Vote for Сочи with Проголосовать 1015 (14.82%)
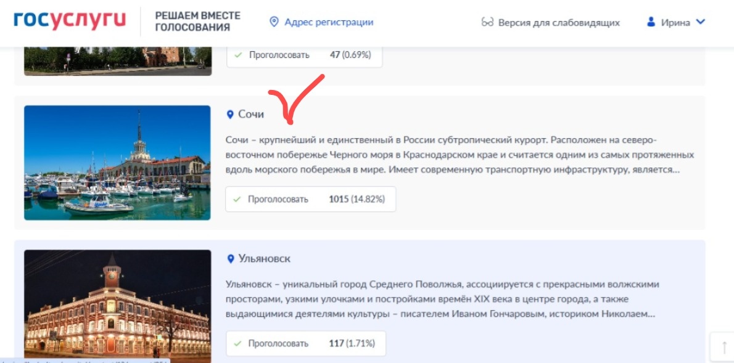This screenshot has width=734, height=363. (311, 199)
